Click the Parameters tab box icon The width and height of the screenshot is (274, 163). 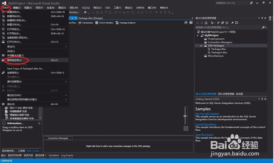80,23
